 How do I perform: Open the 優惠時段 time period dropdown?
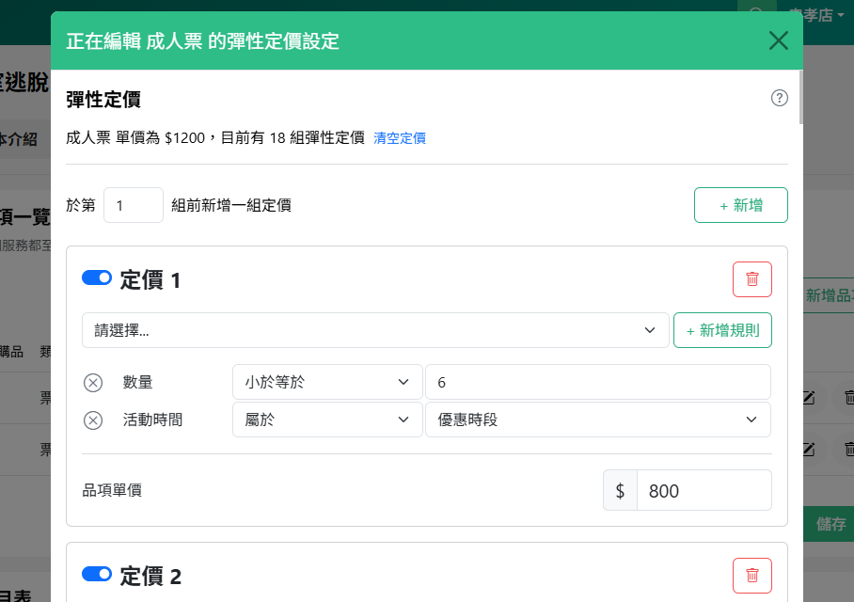[598, 420]
